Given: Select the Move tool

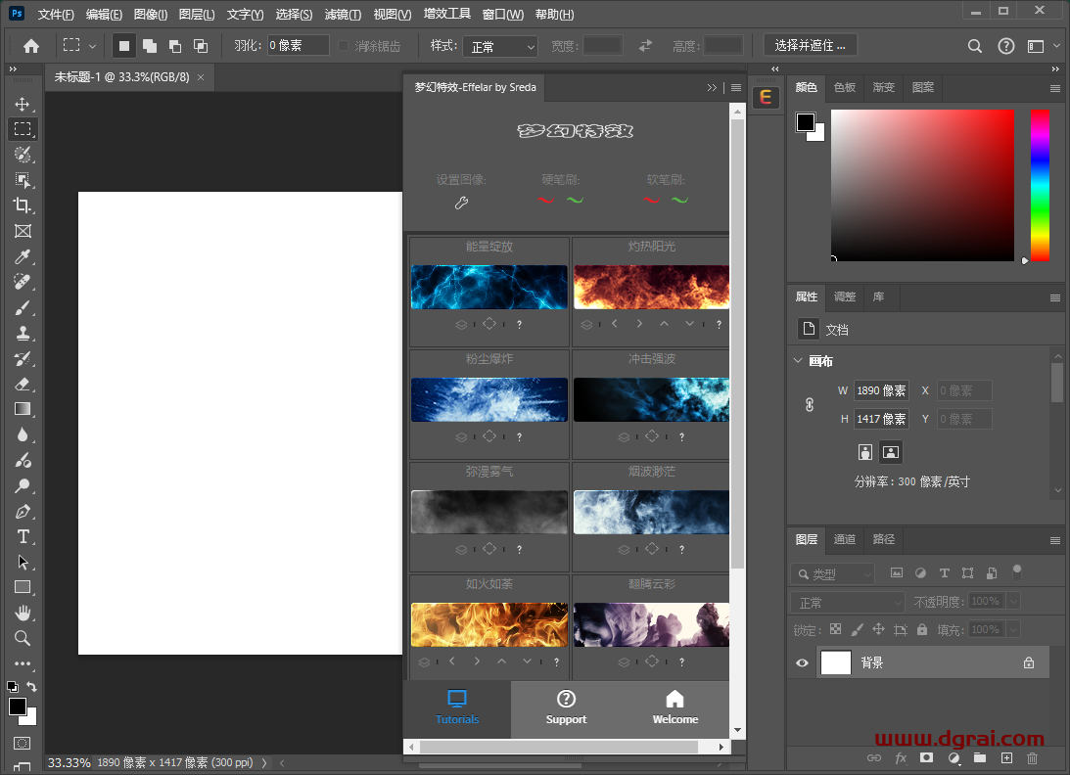Looking at the screenshot, I should (23, 102).
